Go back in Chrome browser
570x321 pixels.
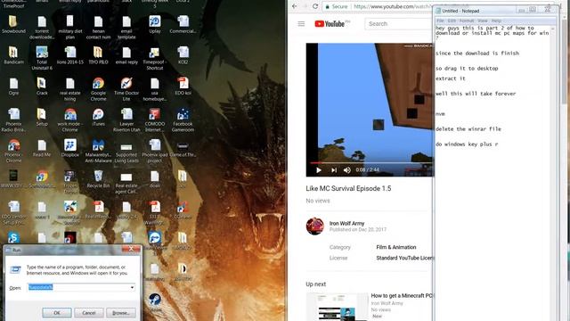[x=295, y=6]
